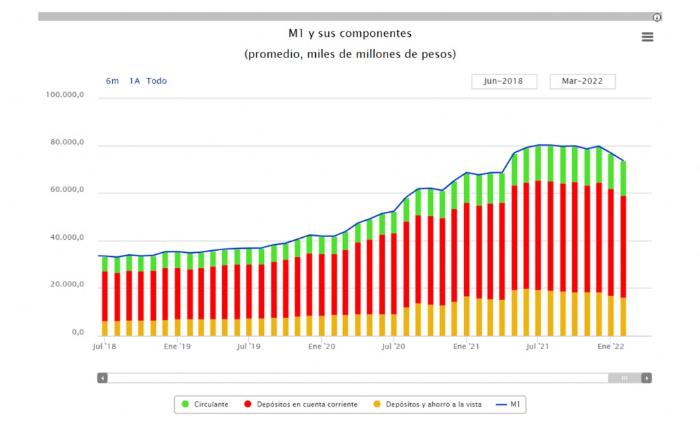
Task: Click the red legend circle marker
Action: click(x=247, y=405)
